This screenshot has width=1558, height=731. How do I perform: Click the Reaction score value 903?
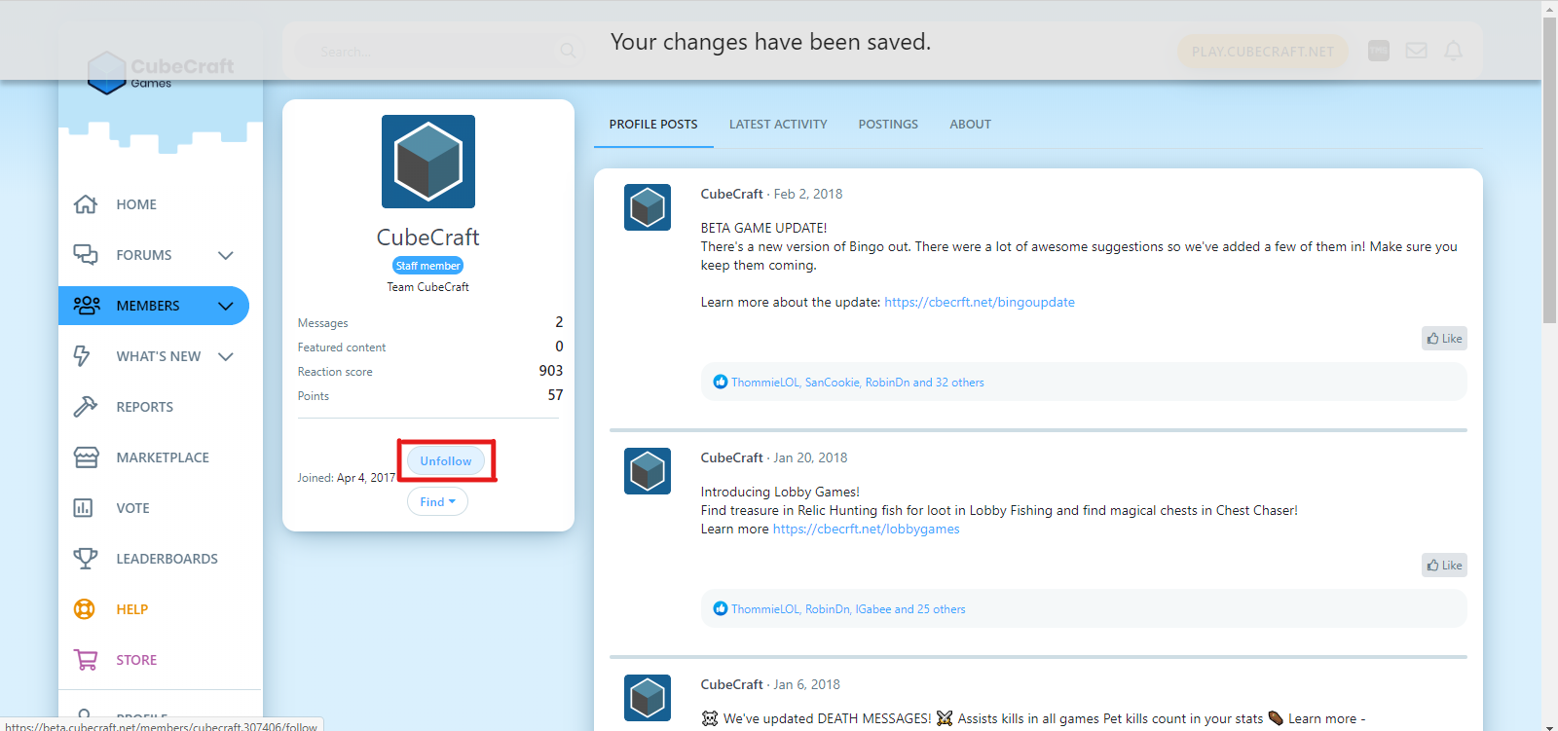click(551, 371)
